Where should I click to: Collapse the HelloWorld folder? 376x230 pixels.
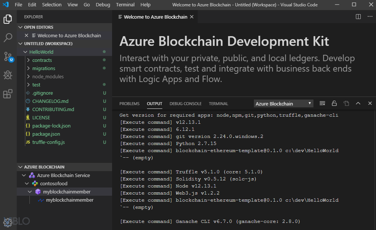pyautogui.click(x=25, y=52)
